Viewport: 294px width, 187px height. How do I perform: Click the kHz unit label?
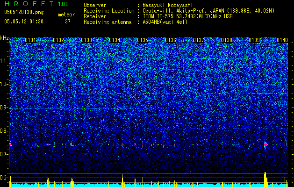pyautogui.click(x=4, y=38)
